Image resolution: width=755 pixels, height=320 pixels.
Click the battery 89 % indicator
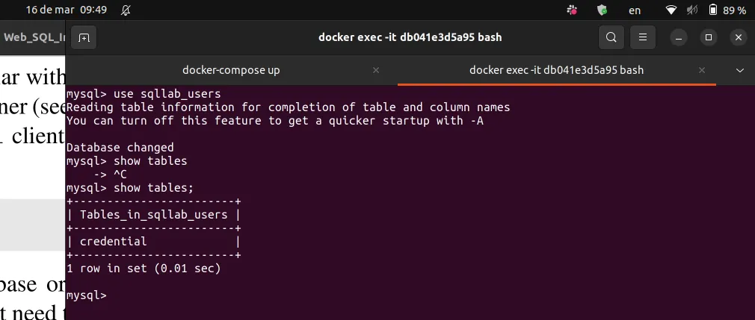pyautogui.click(x=727, y=10)
